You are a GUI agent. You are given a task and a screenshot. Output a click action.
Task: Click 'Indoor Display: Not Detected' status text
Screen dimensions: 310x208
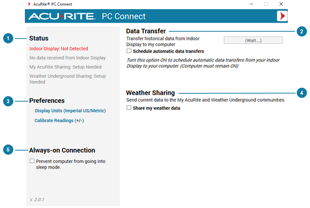(59, 48)
